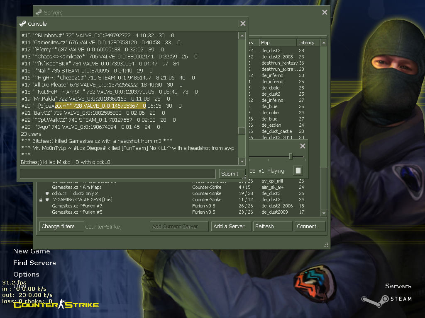Sort servers by the Latency column
425x318 pixels.
tap(308, 43)
